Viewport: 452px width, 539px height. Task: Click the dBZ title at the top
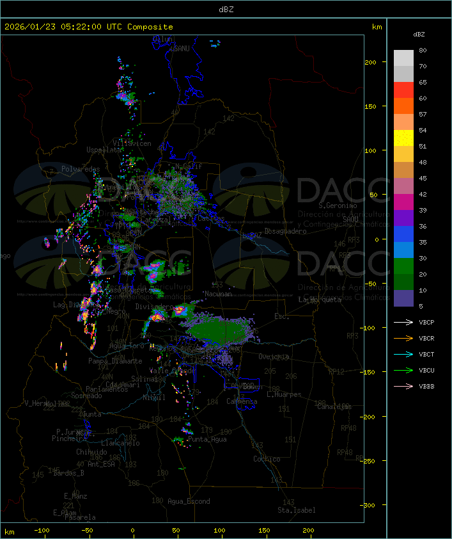coord(226,9)
